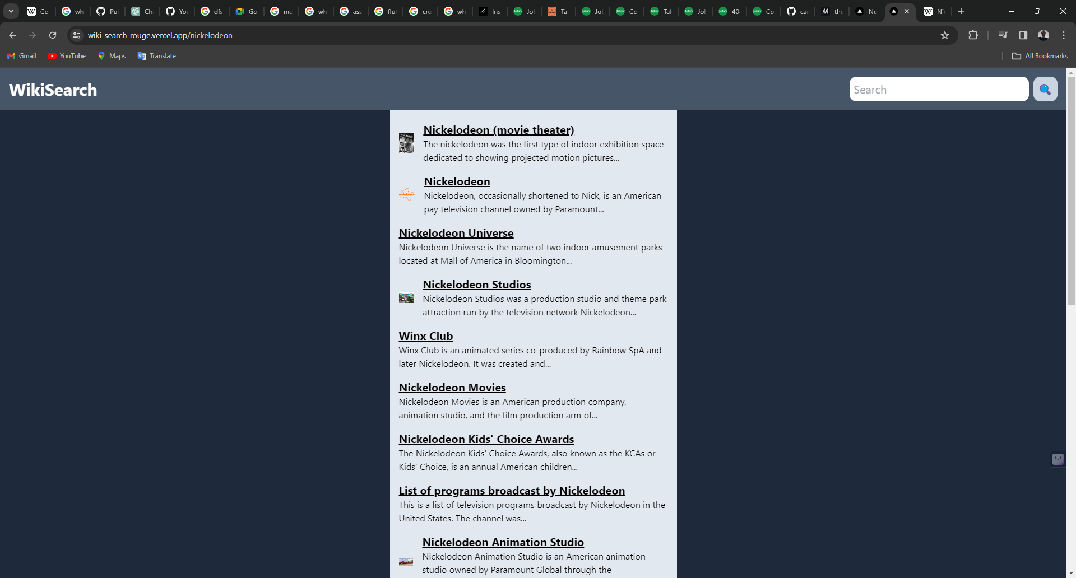Go back with the browser back arrow

(x=12, y=35)
